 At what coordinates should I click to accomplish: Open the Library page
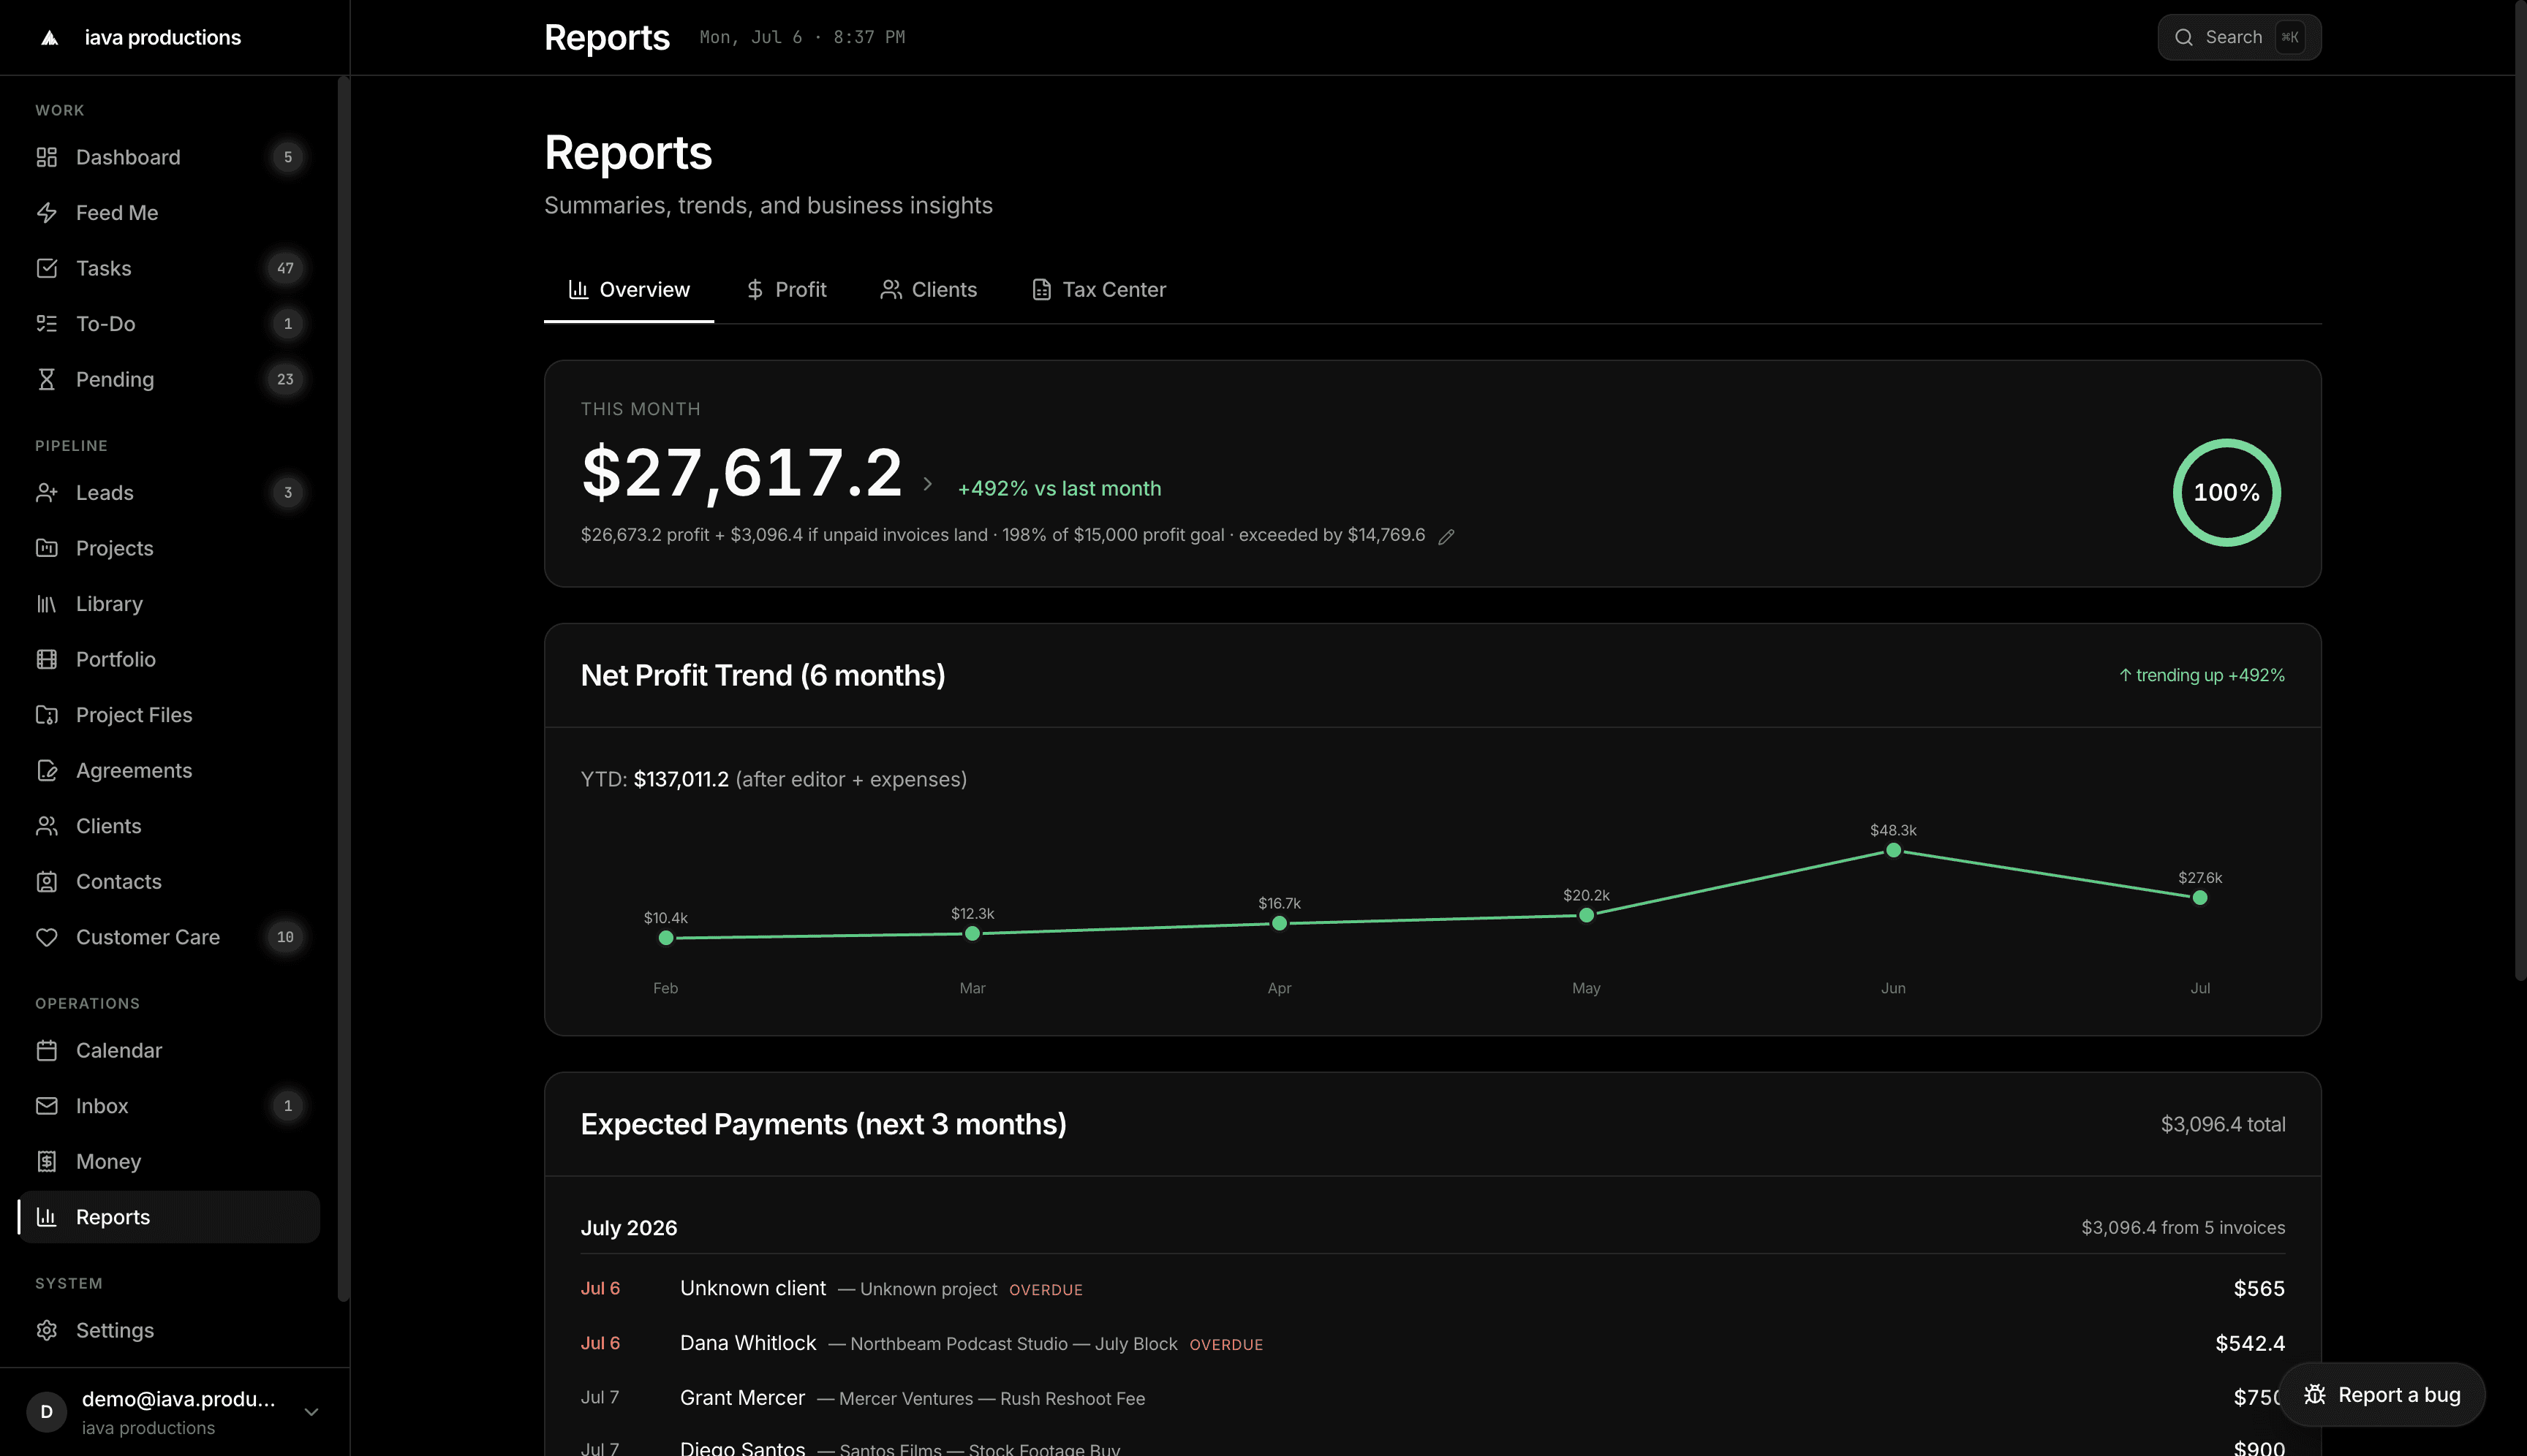click(x=169, y=604)
